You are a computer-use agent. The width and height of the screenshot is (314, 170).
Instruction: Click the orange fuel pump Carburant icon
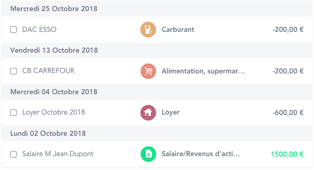[x=148, y=30]
